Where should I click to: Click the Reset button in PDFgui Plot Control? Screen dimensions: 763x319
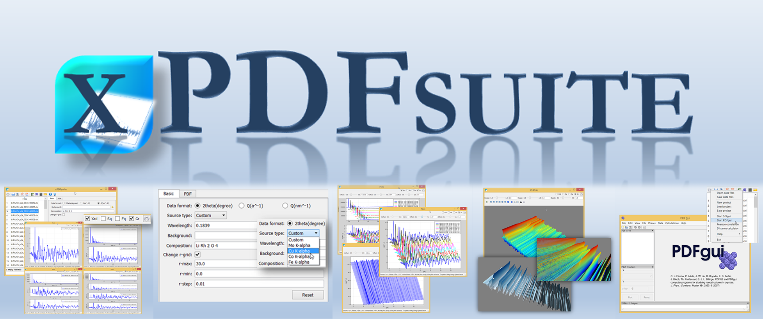[x=647, y=298]
